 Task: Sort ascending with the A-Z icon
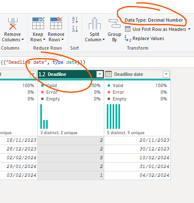click(75, 20)
